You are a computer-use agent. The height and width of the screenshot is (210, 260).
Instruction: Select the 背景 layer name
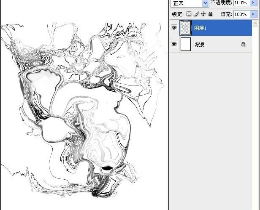(x=200, y=45)
